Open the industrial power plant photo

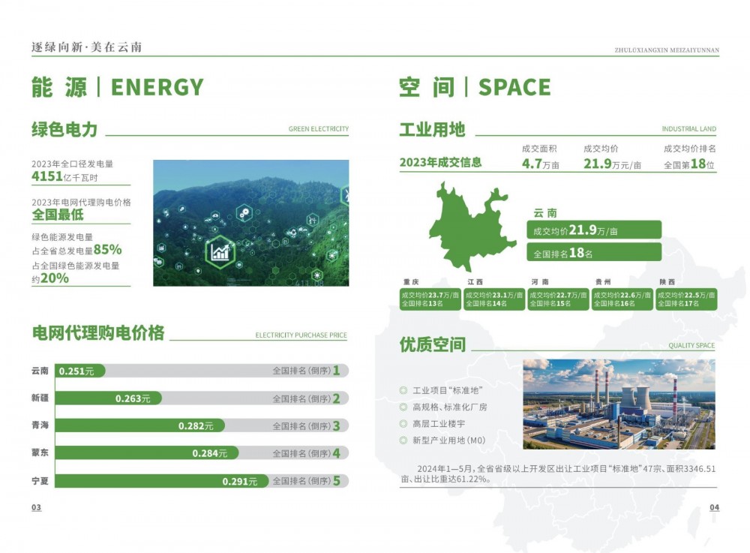(619, 404)
